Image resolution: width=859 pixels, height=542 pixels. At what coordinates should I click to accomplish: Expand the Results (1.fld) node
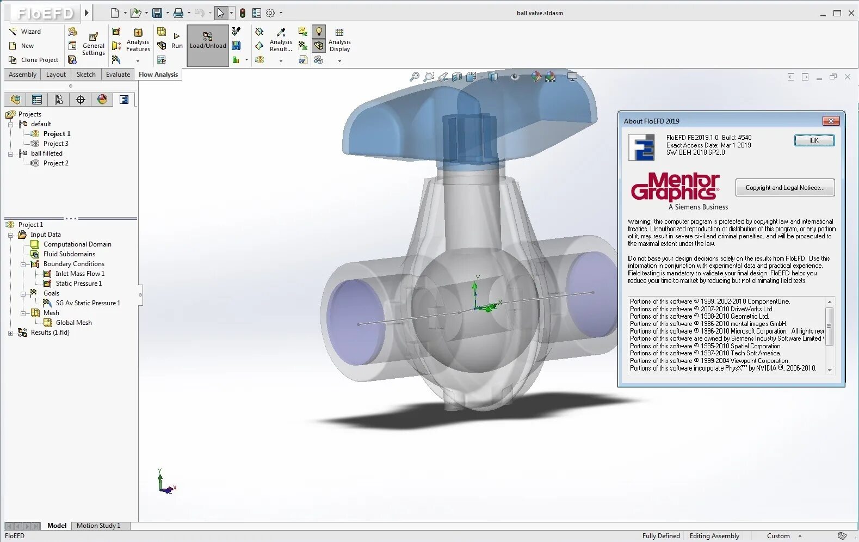[10, 332]
